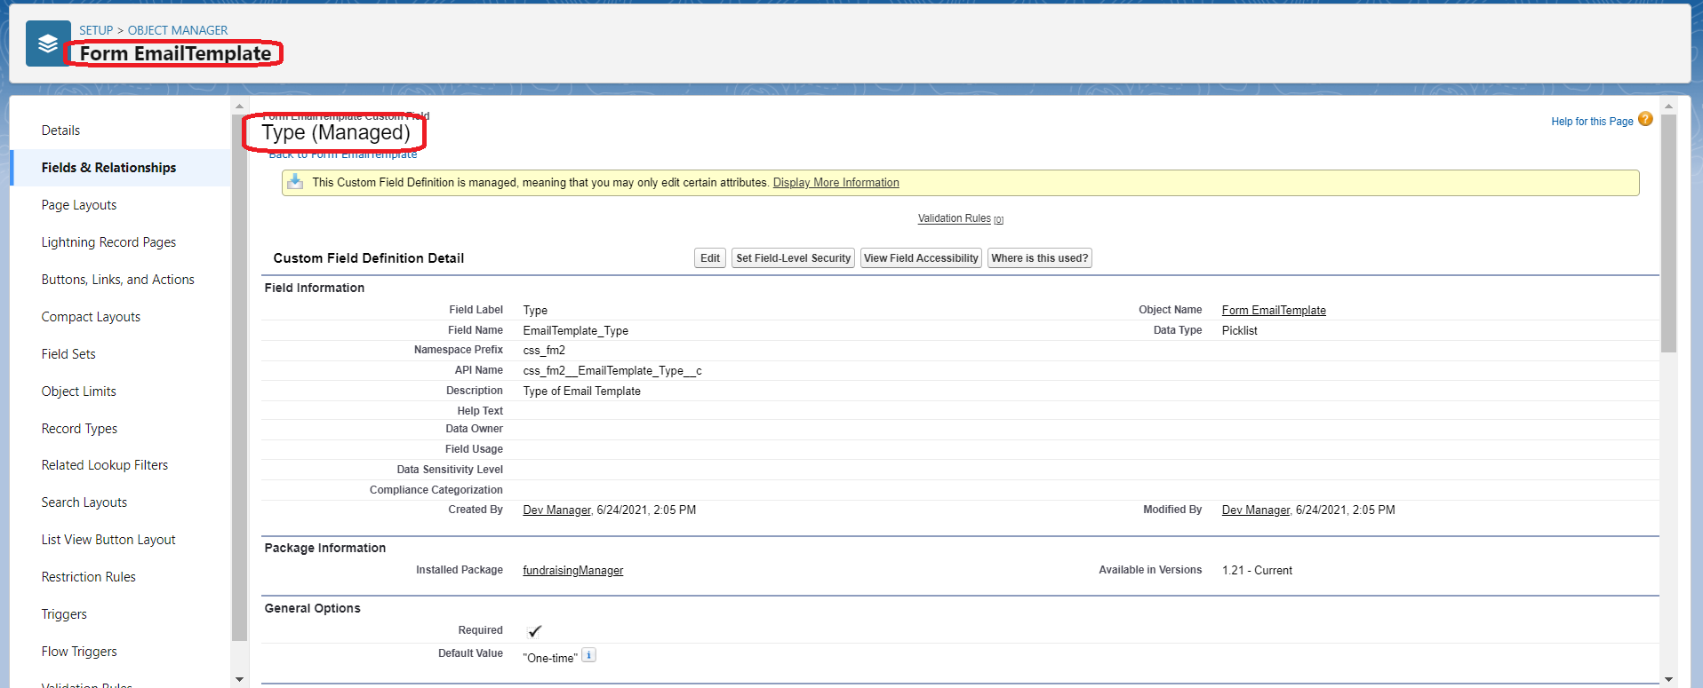Click the version text 1.21 - Current

coord(1257,571)
